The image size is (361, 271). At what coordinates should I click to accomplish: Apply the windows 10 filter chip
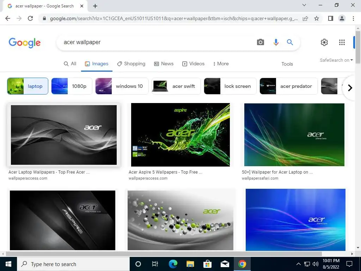[x=122, y=86]
